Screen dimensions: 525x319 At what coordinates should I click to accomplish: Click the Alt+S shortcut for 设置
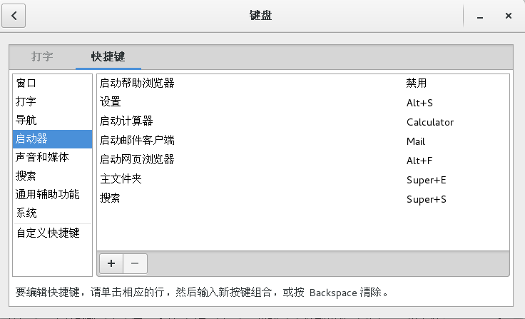click(419, 103)
